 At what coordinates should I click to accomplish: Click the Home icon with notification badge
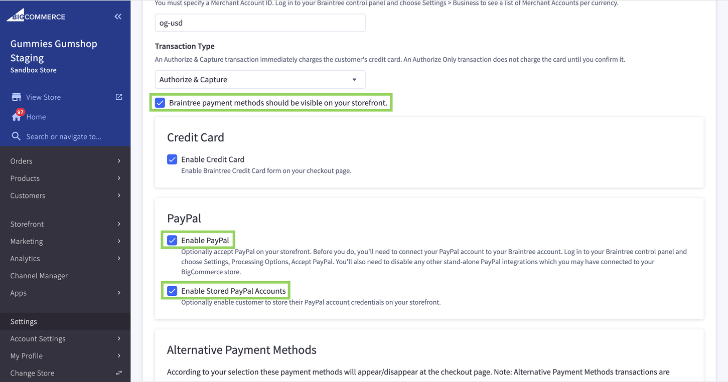point(17,115)
